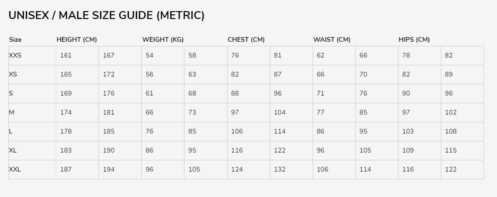Click the 89 hips cell for XS

pos(449,74)
